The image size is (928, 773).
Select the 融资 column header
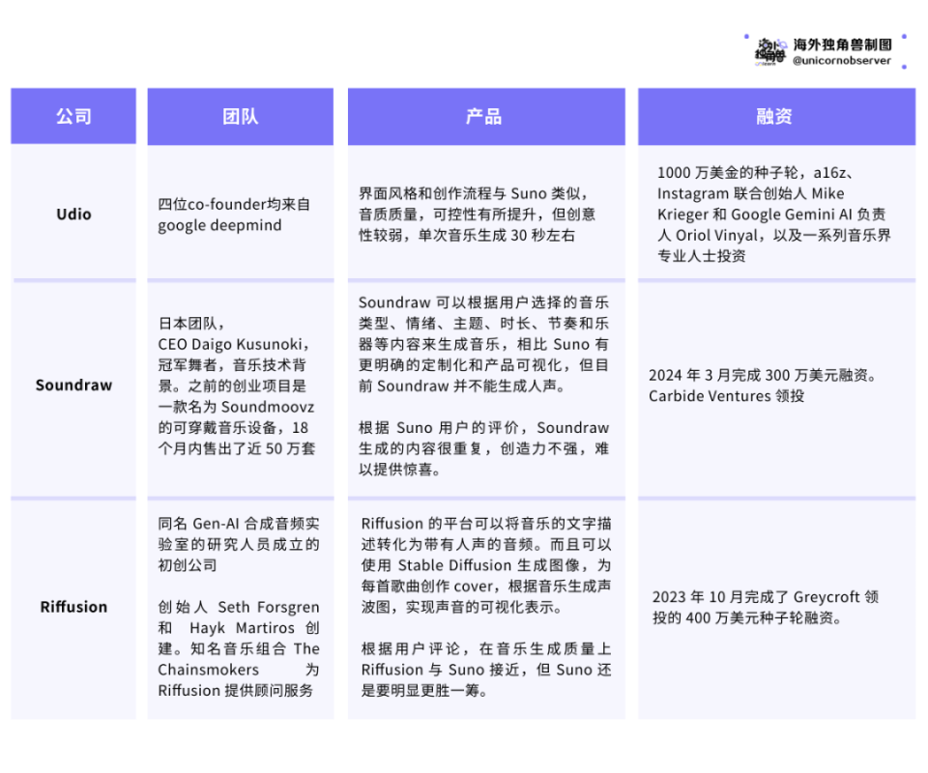coord(774,116)
